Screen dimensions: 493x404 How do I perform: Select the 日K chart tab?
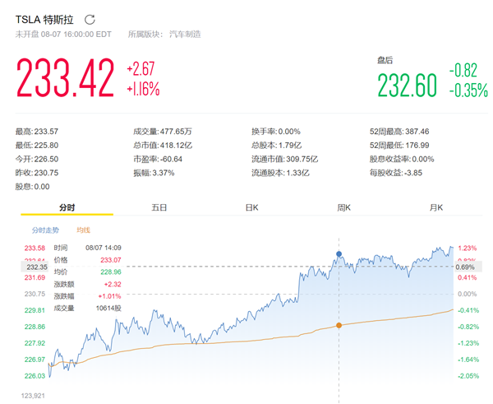click(251, 208)
